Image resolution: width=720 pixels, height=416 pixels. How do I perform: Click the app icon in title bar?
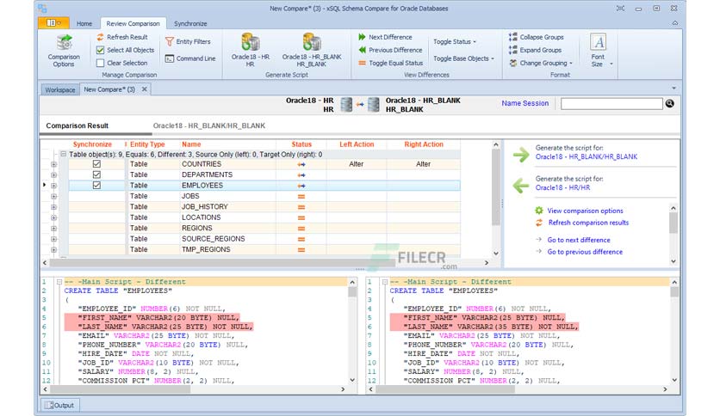click(x=42, y=9)
